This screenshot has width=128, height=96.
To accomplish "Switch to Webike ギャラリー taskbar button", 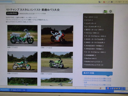I will (x=18, y=90).
